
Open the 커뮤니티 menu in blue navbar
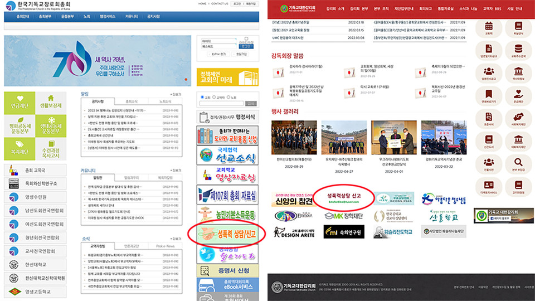click(x=132, y=16)
